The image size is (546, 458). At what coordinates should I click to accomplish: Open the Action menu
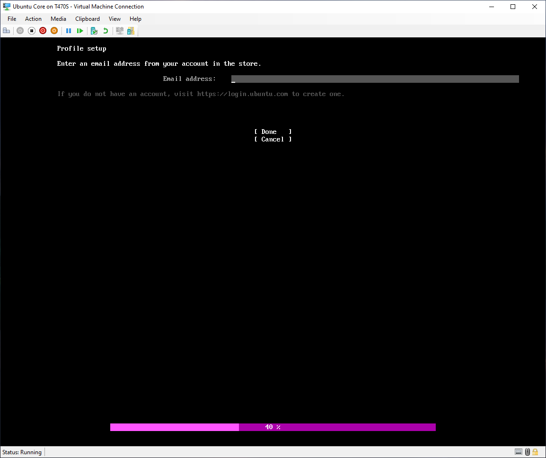[x=33, y=19]
